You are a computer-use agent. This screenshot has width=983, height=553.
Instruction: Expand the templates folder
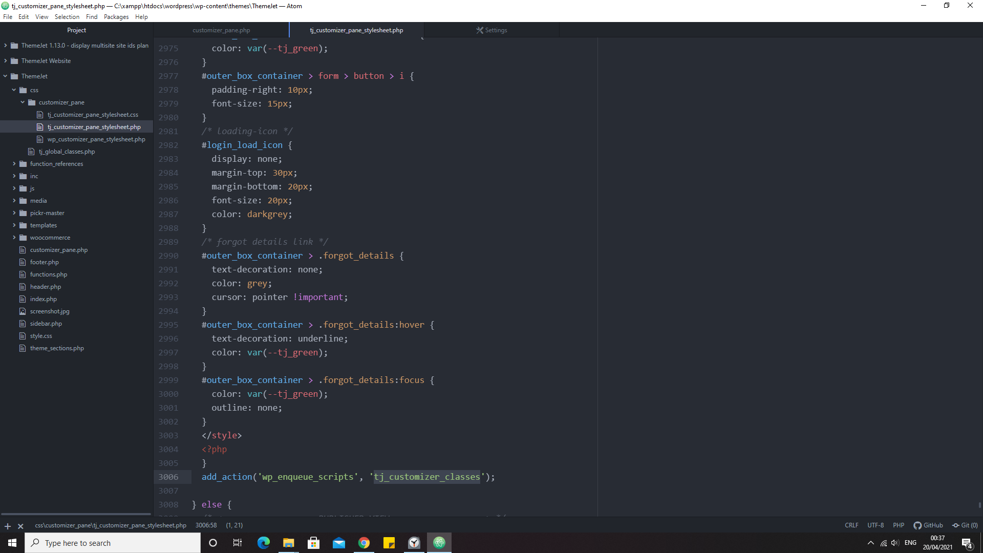tap(14, 225)
